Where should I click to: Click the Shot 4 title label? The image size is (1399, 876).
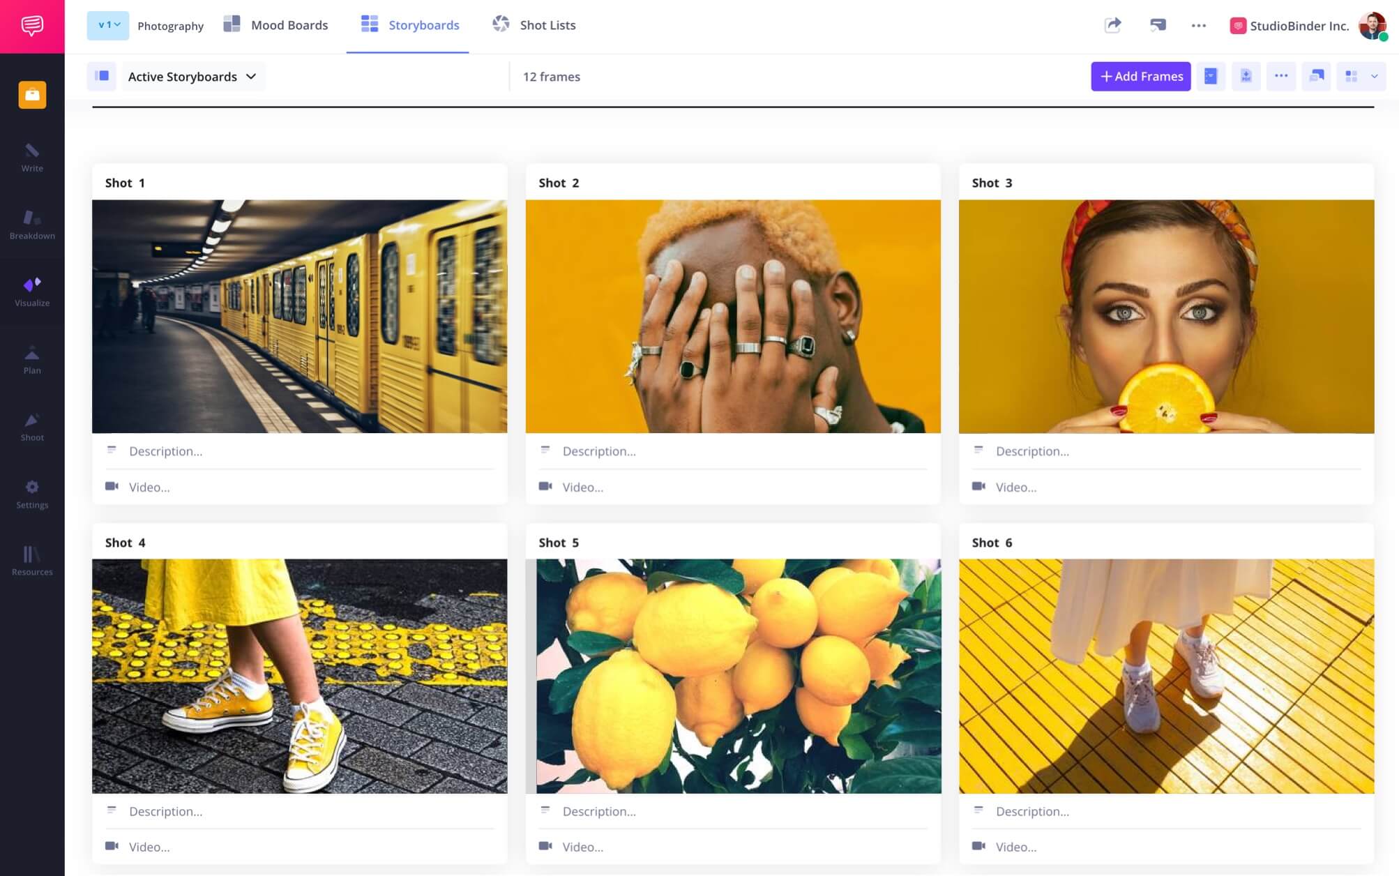(125, 543)
